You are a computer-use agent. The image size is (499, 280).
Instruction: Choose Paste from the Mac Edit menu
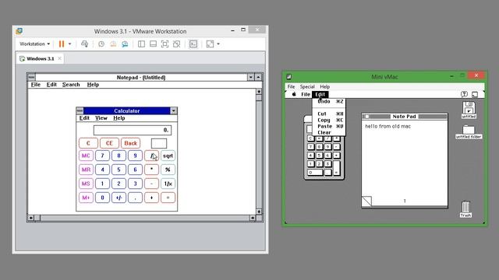[x=329, y=126]
